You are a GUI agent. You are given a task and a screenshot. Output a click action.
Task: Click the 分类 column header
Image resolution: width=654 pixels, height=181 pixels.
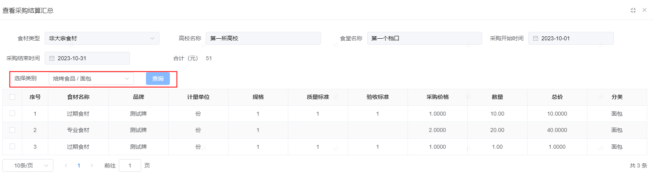tap(617, 97)
